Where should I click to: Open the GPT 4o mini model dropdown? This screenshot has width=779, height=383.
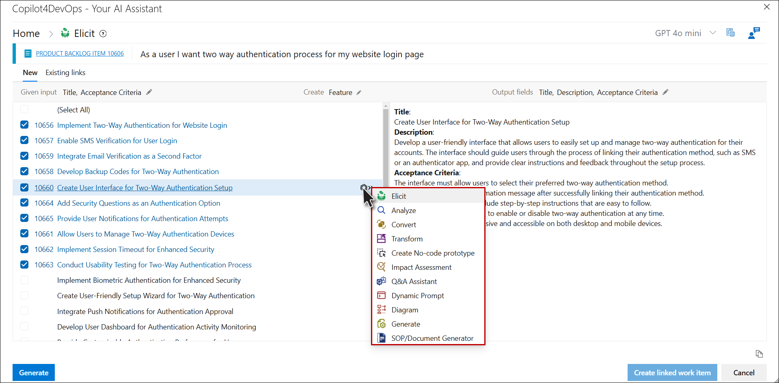tap(685, 33)
